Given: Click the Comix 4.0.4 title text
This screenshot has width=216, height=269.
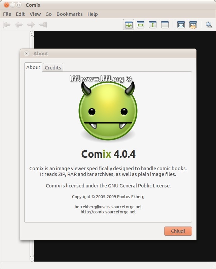Looking at the screenshot, I should pos(108,154).
